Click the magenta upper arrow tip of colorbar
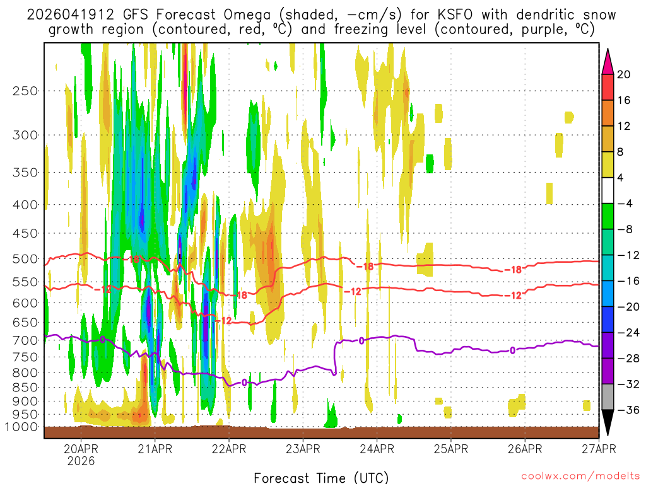 tap(608, 62)
